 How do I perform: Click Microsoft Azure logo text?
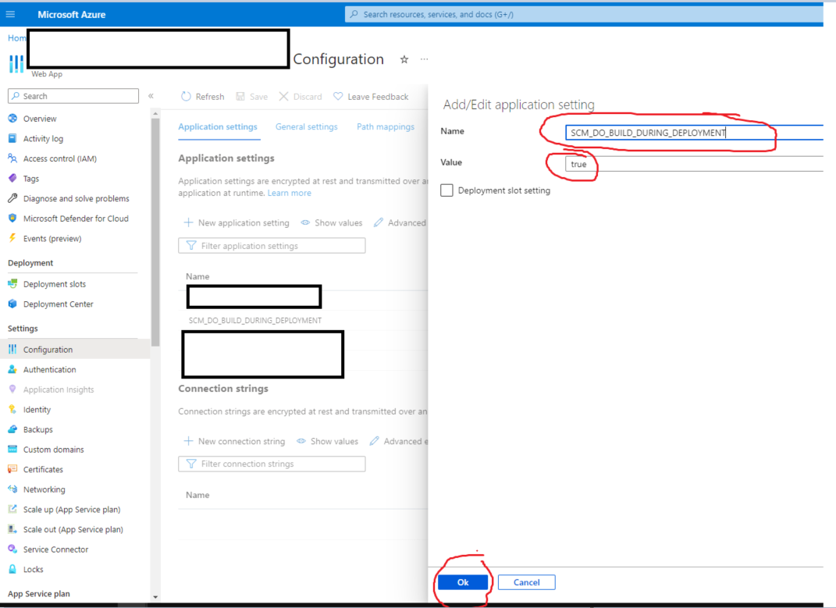72,14
